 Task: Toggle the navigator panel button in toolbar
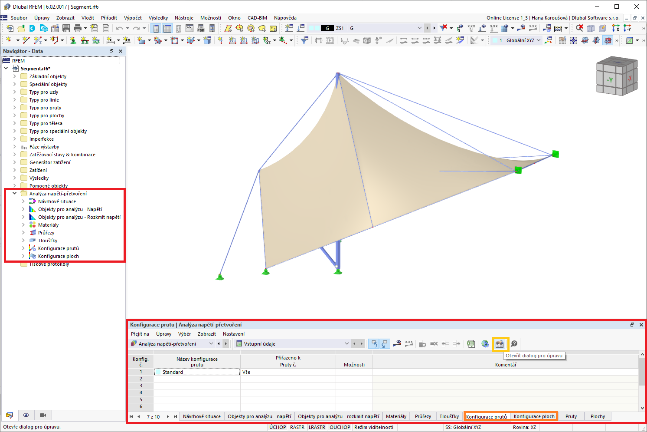[156, 28]
